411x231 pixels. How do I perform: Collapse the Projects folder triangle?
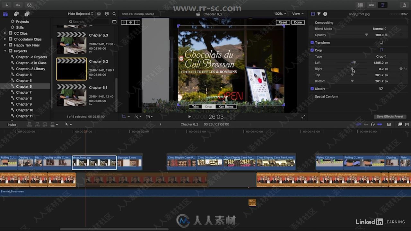coord(5,51)
